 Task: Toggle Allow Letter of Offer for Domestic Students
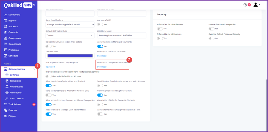[100, 104]
